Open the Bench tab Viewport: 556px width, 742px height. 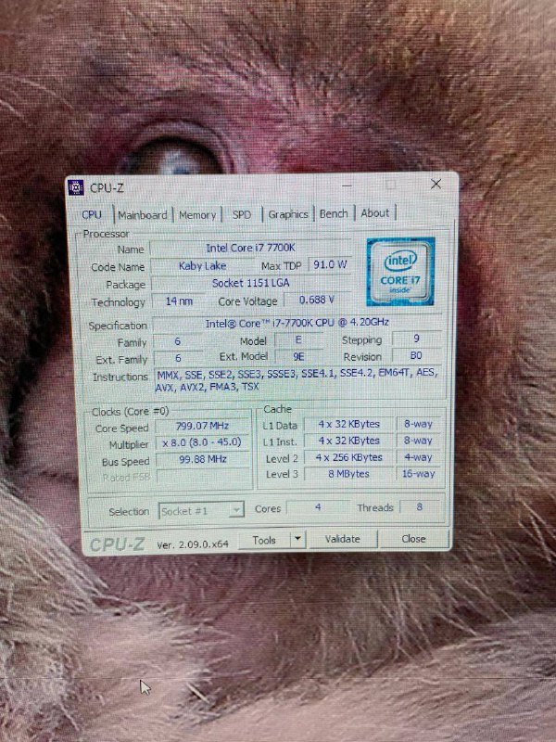coord(334,214)
